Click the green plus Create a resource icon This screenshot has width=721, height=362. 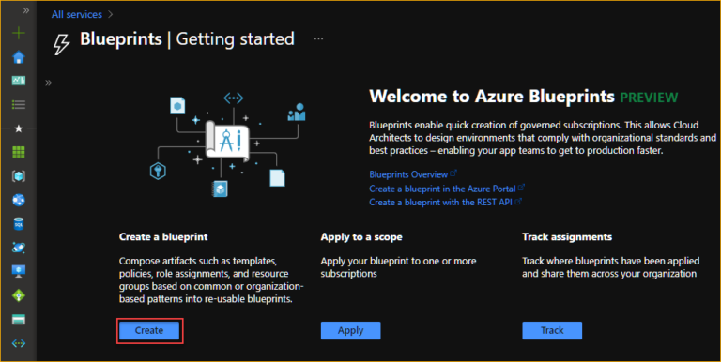click(19, 33)
